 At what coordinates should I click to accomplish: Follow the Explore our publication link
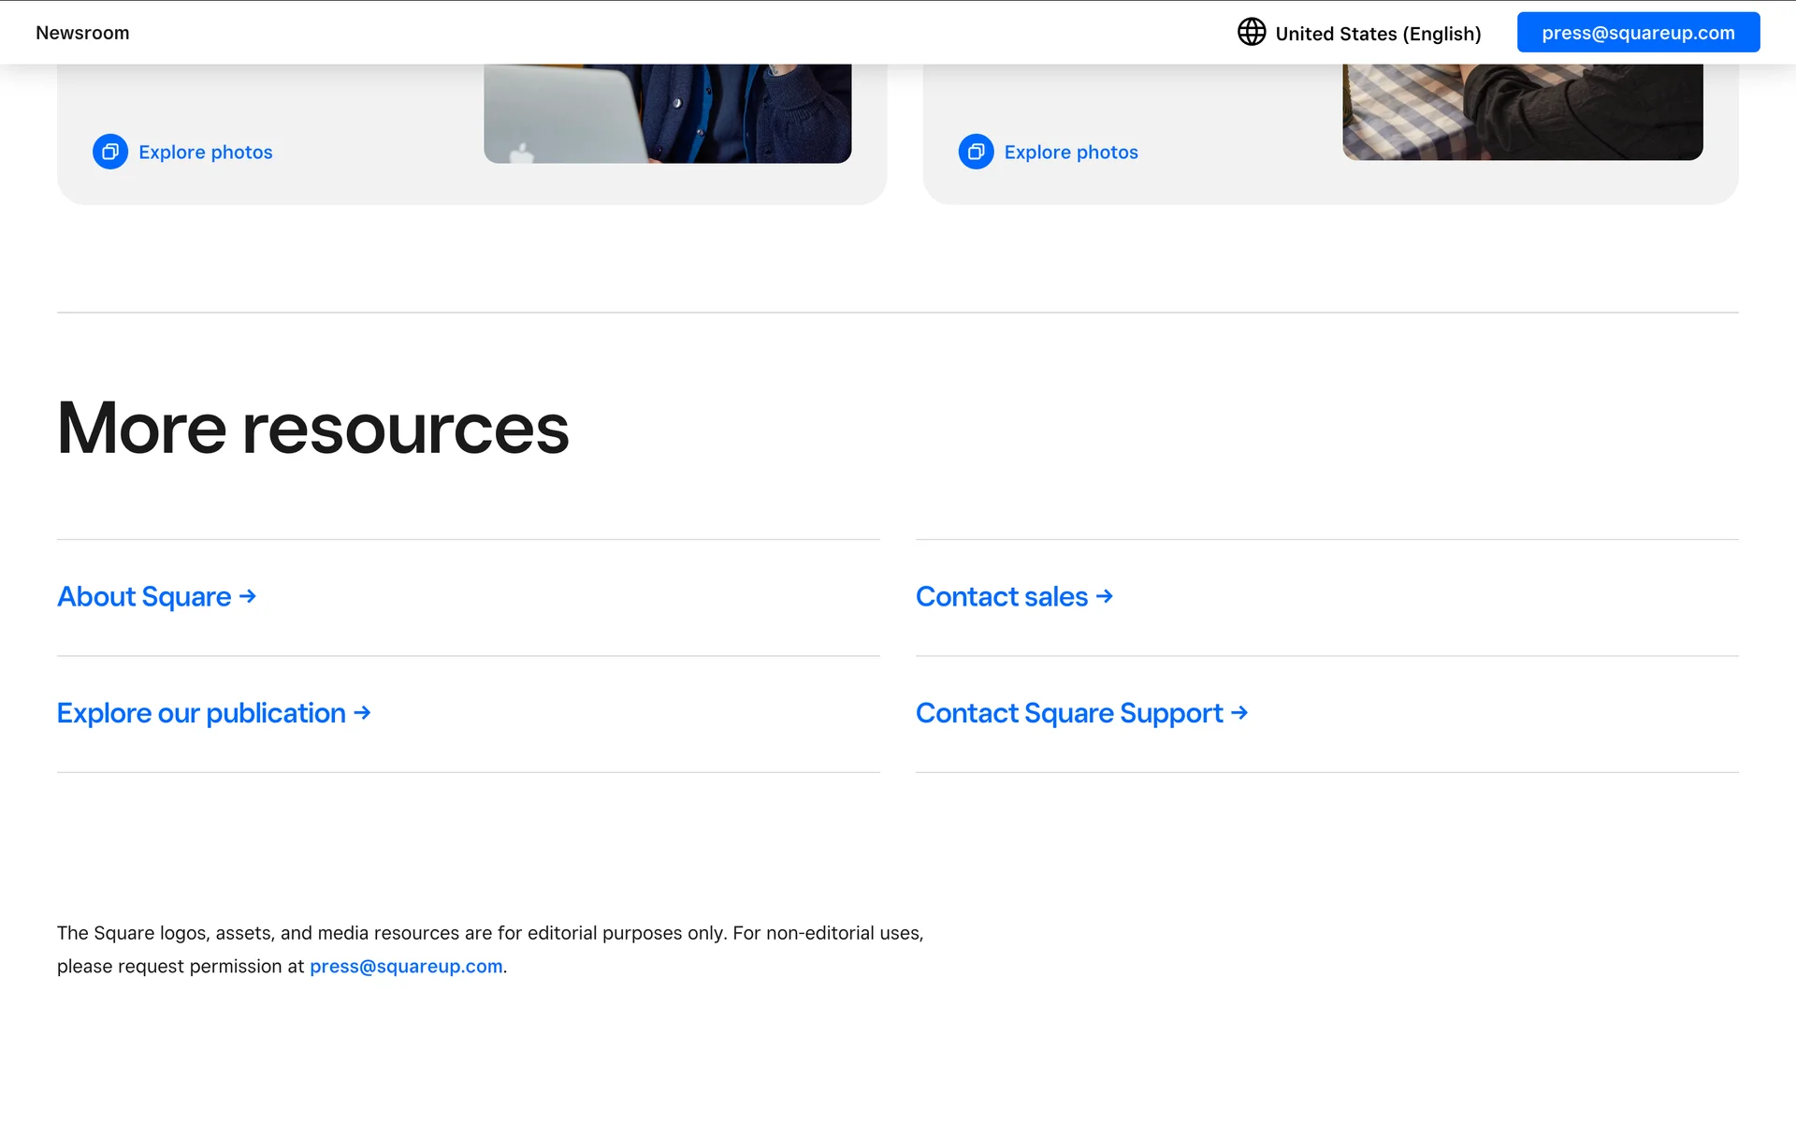pyautogui.click(x=201, y=714)
